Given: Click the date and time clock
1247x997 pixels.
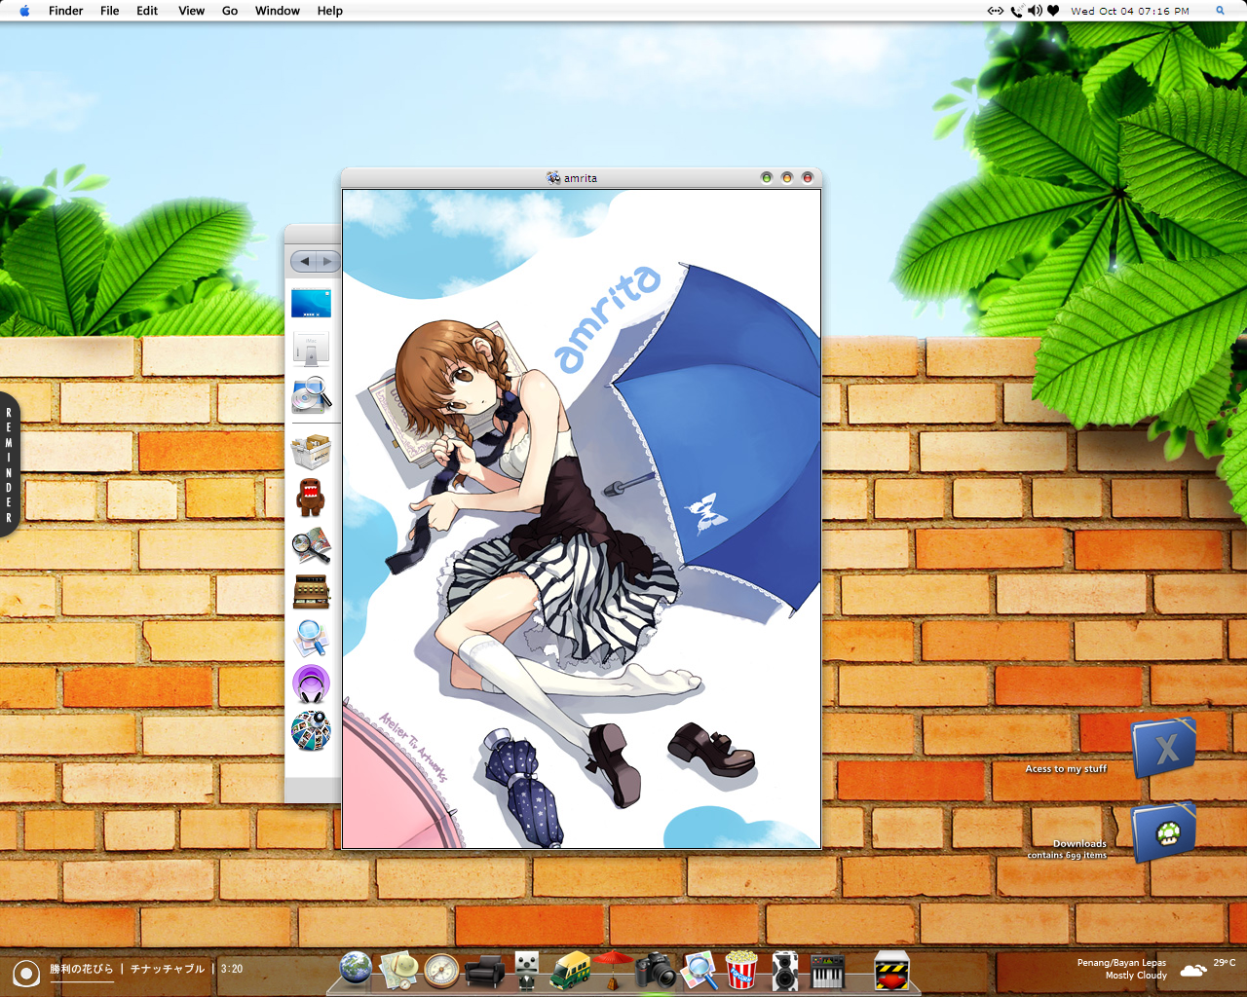Looking at the screenshot, I should click(x=1130, y=11).
